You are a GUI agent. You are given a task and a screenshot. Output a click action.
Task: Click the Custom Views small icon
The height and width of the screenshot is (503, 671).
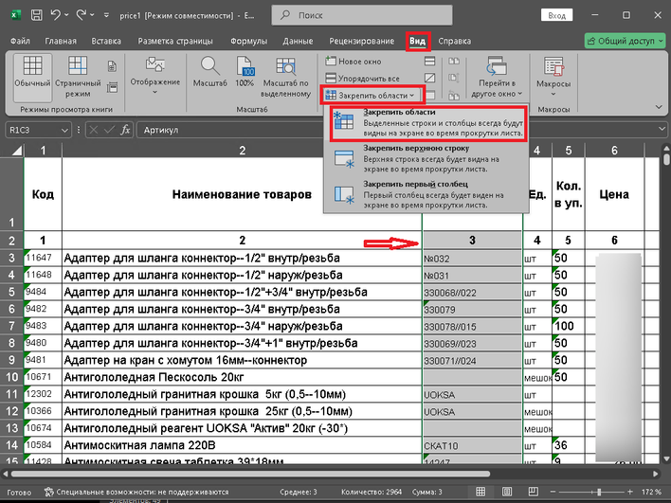(112, 88)
